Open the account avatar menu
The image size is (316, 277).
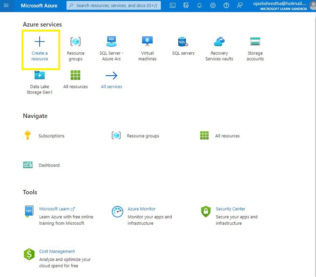(x=312, y=5)
